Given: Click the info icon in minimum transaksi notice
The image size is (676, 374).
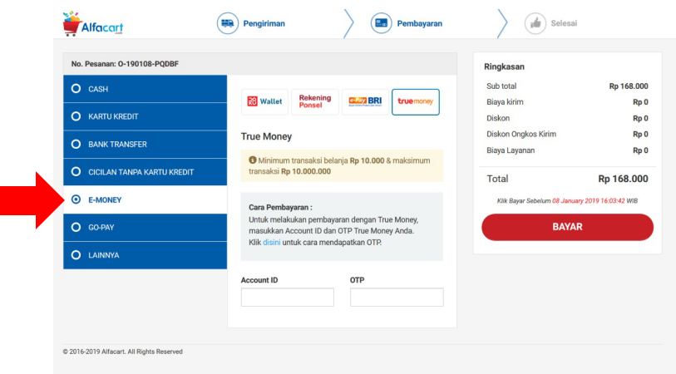Looking at the screenshot, I should tap(253, 160).
